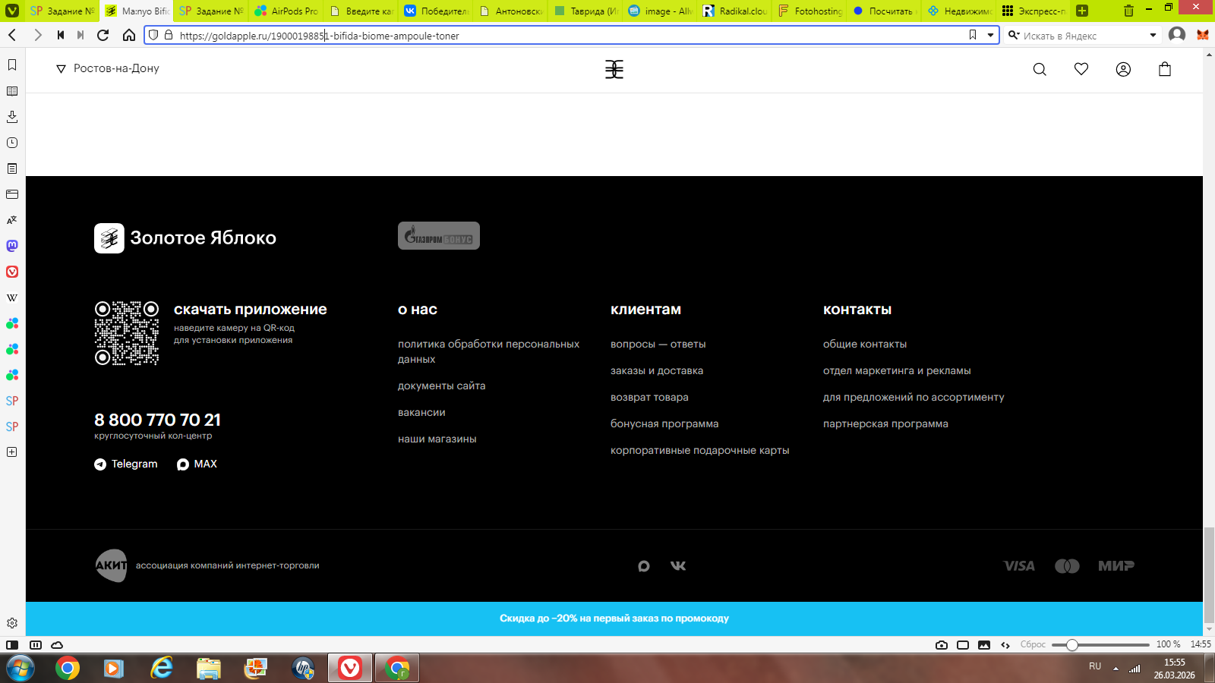Open Windows Explorer from the taskbar
Screen dimensions: 1215x683
point(208,669)
